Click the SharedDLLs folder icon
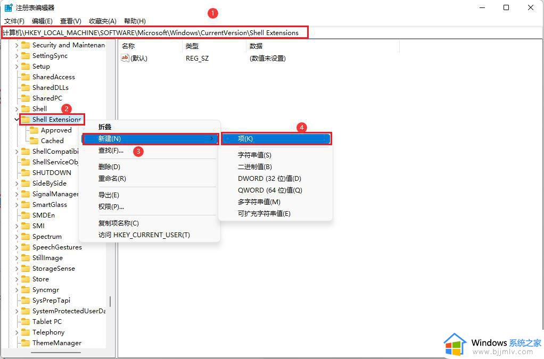This screenshot has height=359, width=544. [x=26, y=88]
